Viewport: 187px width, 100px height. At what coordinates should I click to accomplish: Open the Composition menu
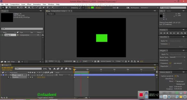(x=15, y=4)
